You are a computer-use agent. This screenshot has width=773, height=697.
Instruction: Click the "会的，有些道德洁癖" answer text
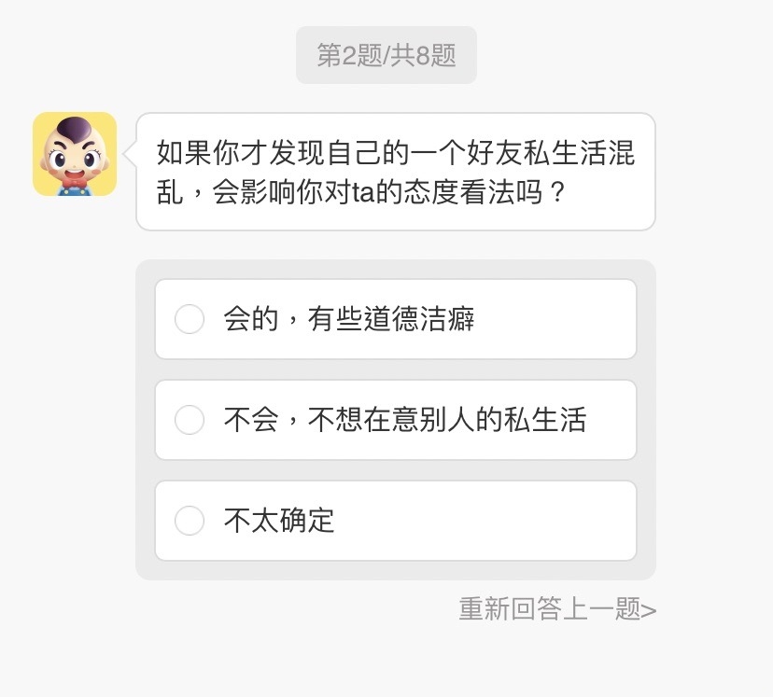click(x=349, y=319)
